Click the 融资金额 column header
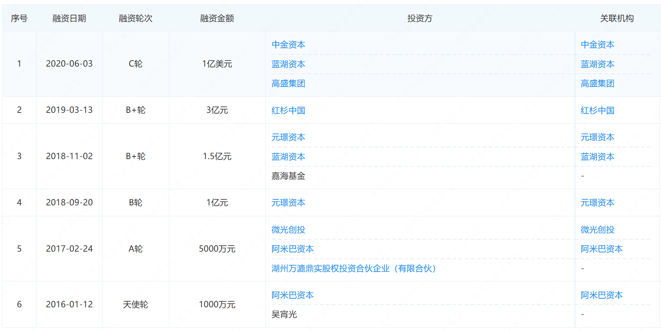 pyautogui.click(x=217, y=18)
